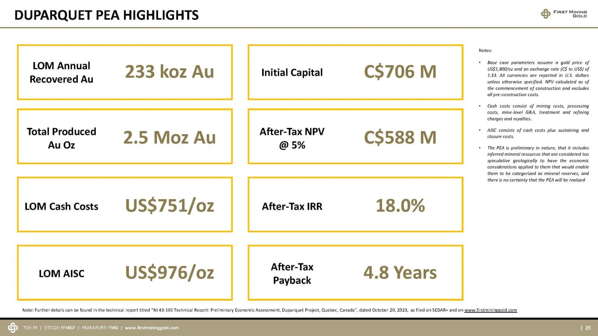Click the 233 koz Au value
598x336 pixels.
point(169,72)
